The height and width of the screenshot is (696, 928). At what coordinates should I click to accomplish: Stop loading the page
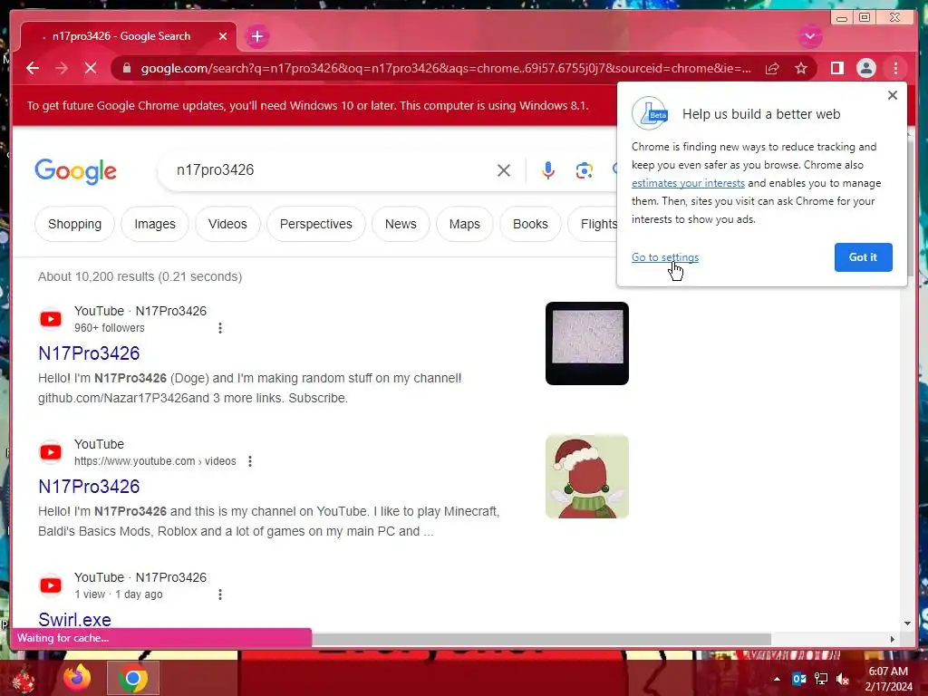coord(91,69)
